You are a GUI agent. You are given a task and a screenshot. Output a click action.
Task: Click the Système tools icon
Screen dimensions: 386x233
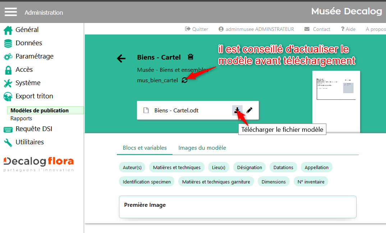coord(8,83)
